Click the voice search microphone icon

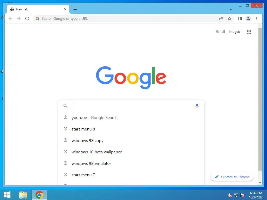(197, 106)
